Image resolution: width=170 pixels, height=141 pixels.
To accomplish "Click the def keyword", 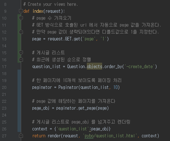I will pos(26,11).
